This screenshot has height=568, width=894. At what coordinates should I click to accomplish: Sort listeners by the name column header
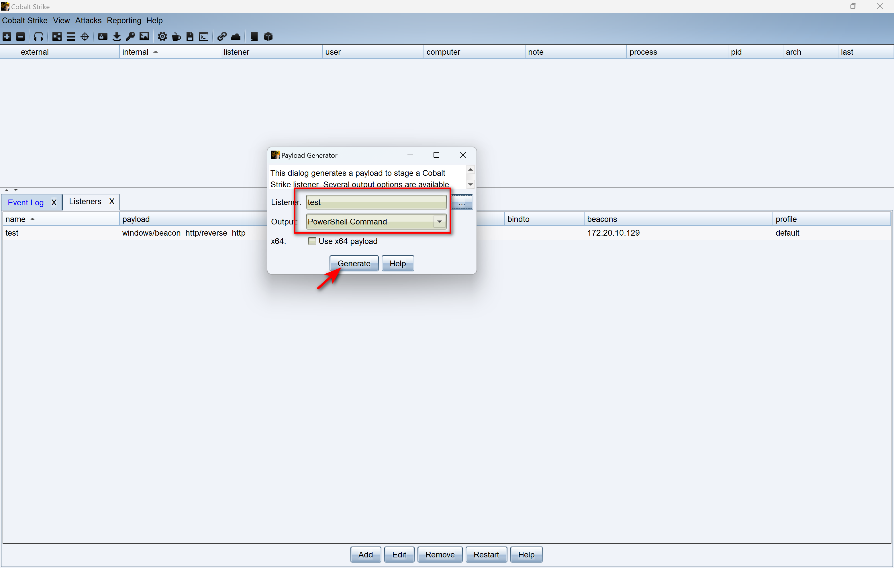(x=15, y=219)
